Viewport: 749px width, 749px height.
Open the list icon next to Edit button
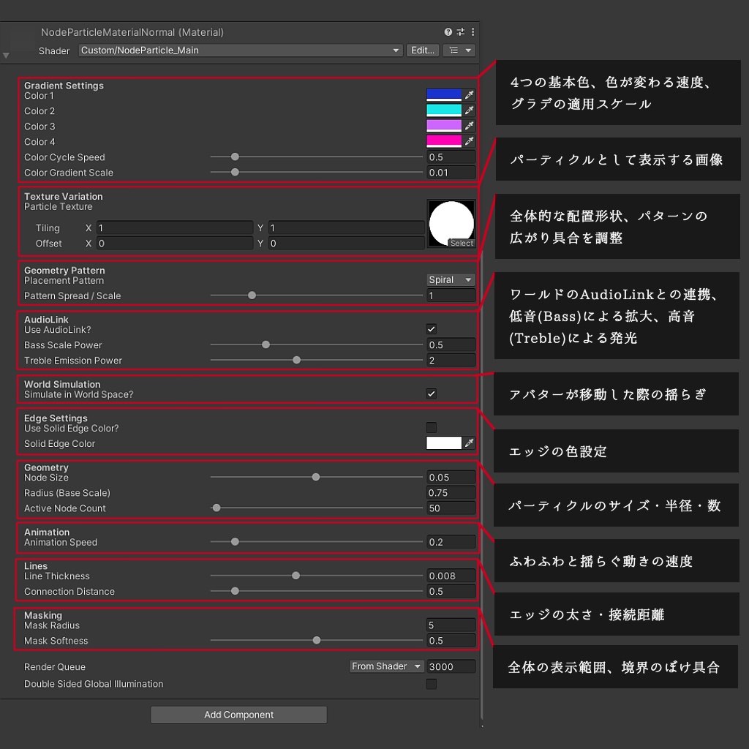tap(459, 50)
